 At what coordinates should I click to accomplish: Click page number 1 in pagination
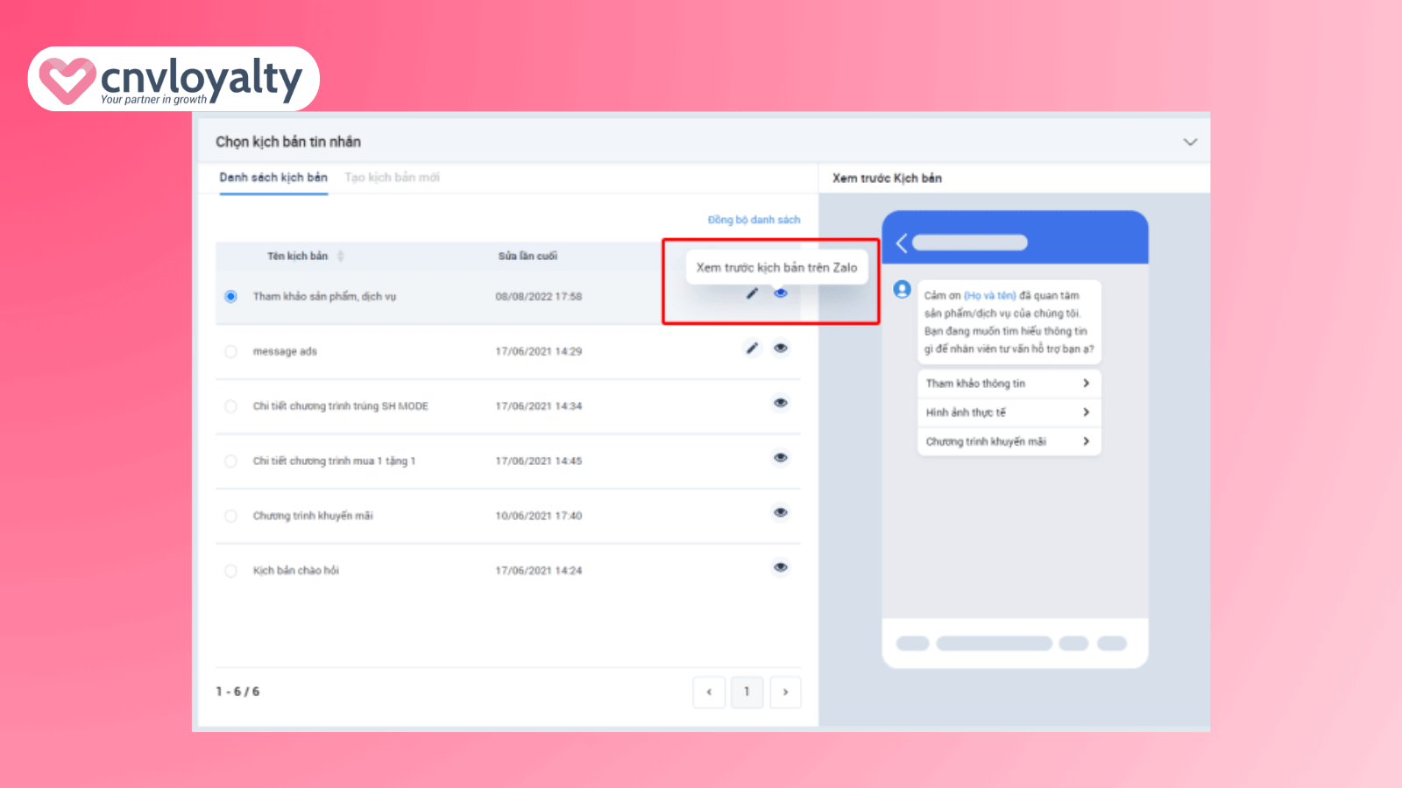(x=747, y=692)
